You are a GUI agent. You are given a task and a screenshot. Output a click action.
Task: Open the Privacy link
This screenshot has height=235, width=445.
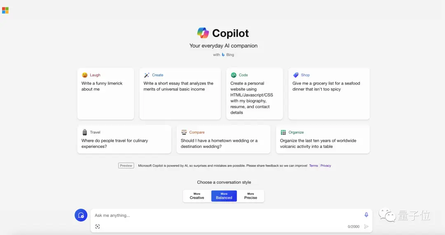(326, 166)
